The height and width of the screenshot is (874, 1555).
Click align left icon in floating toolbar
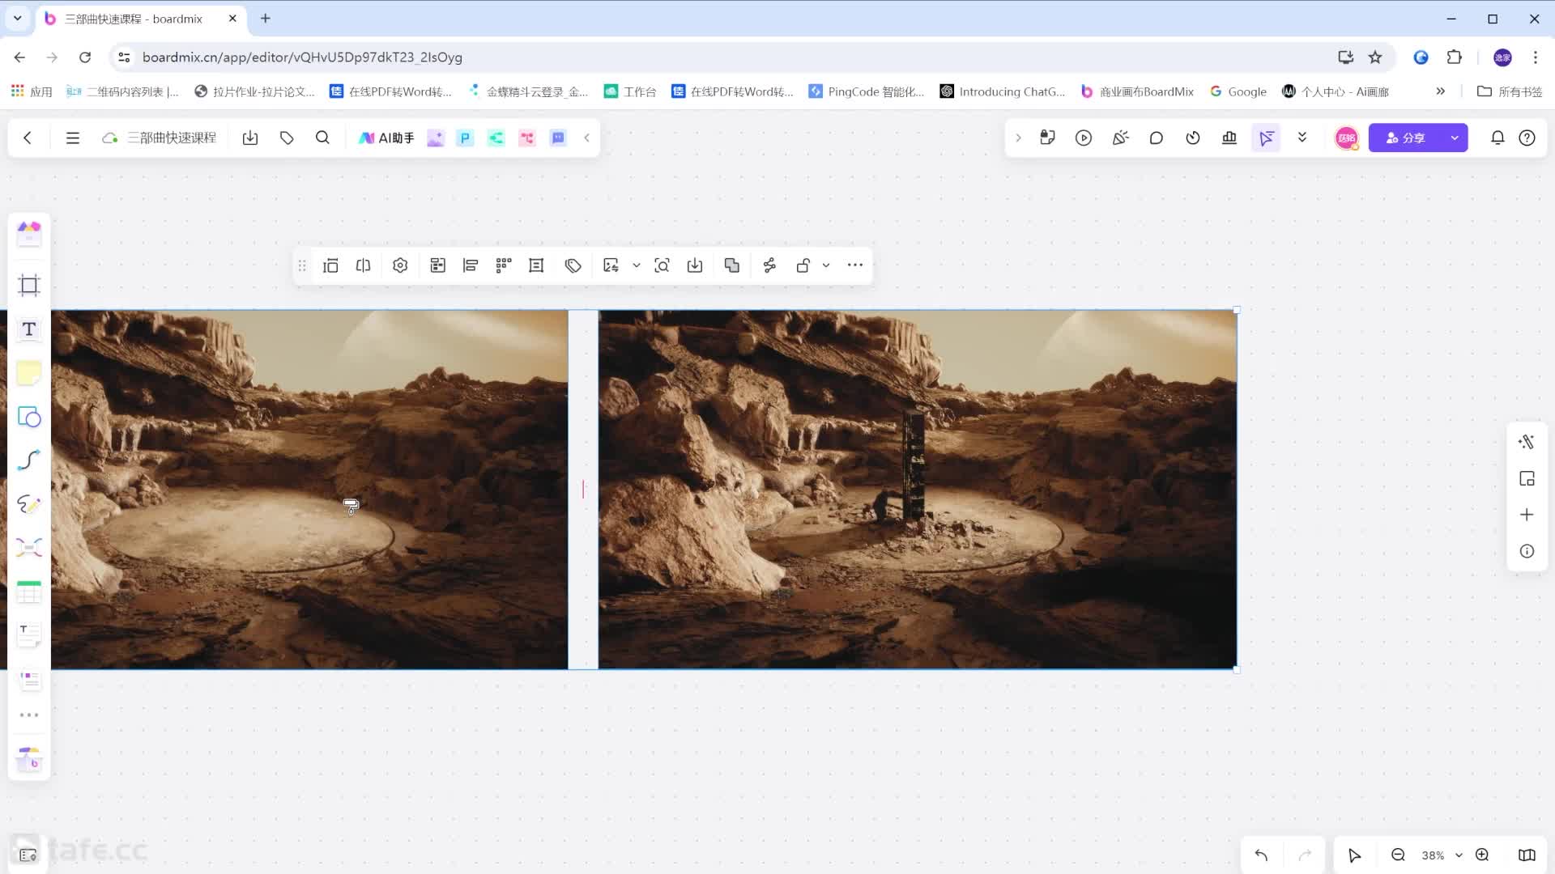[x=471, y=265]
